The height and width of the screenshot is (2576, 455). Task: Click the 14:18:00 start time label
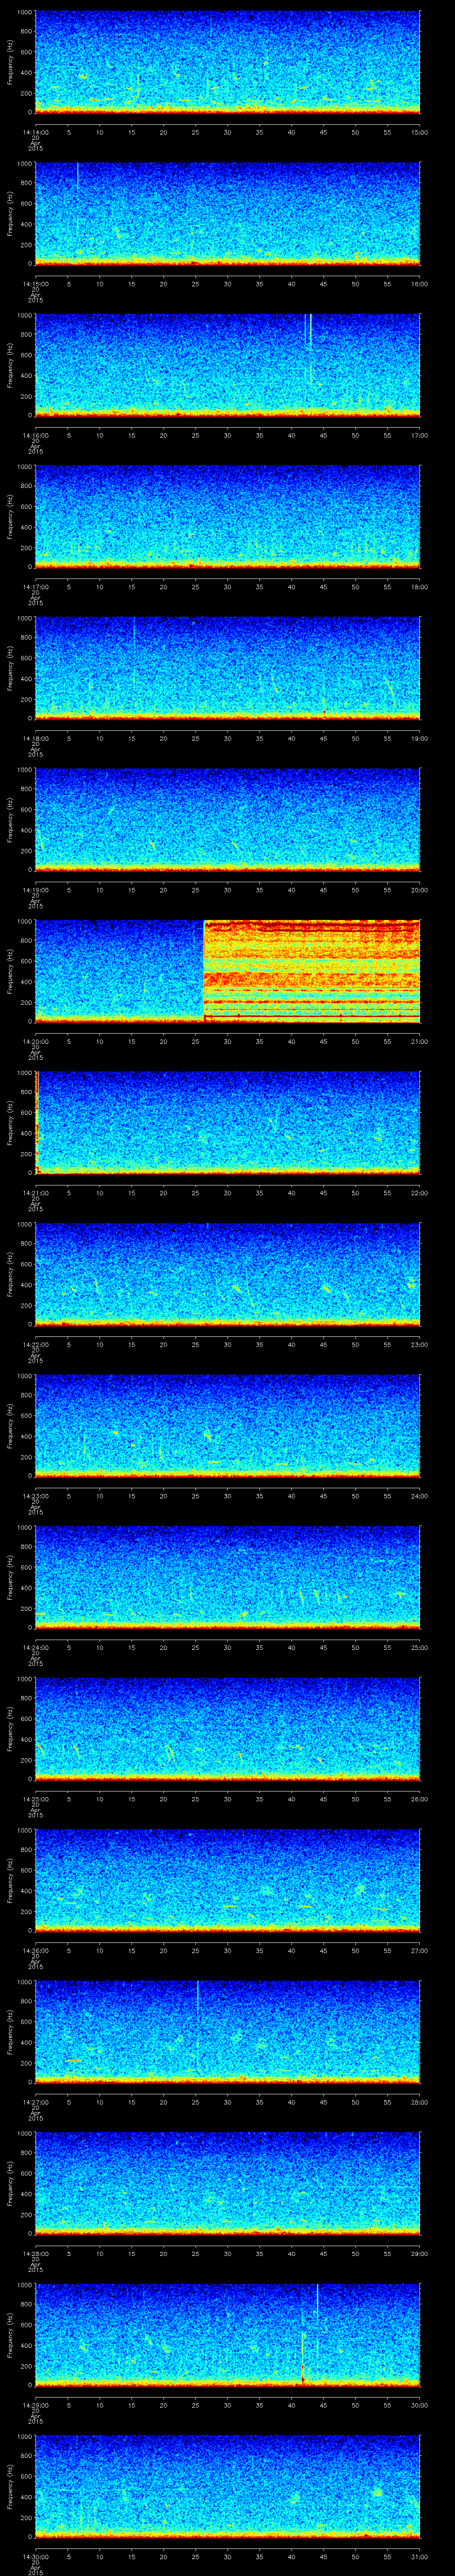(36, 738)
